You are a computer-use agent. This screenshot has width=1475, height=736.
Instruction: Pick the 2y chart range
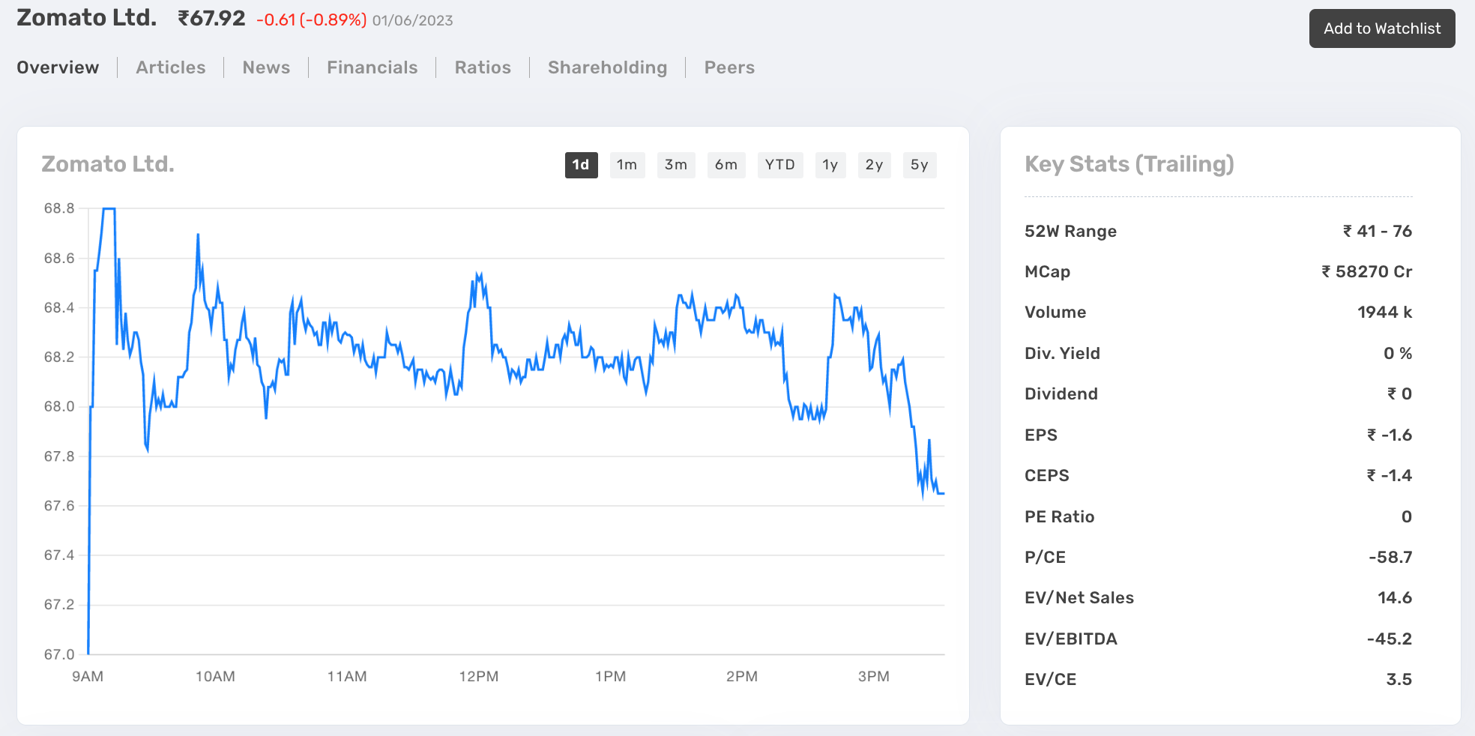pos(874,165)
